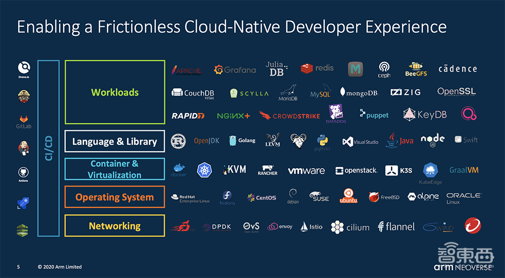This screenshot has width=505, height=278.
Task: Select the Operating System box
Action: click(115, 197)
